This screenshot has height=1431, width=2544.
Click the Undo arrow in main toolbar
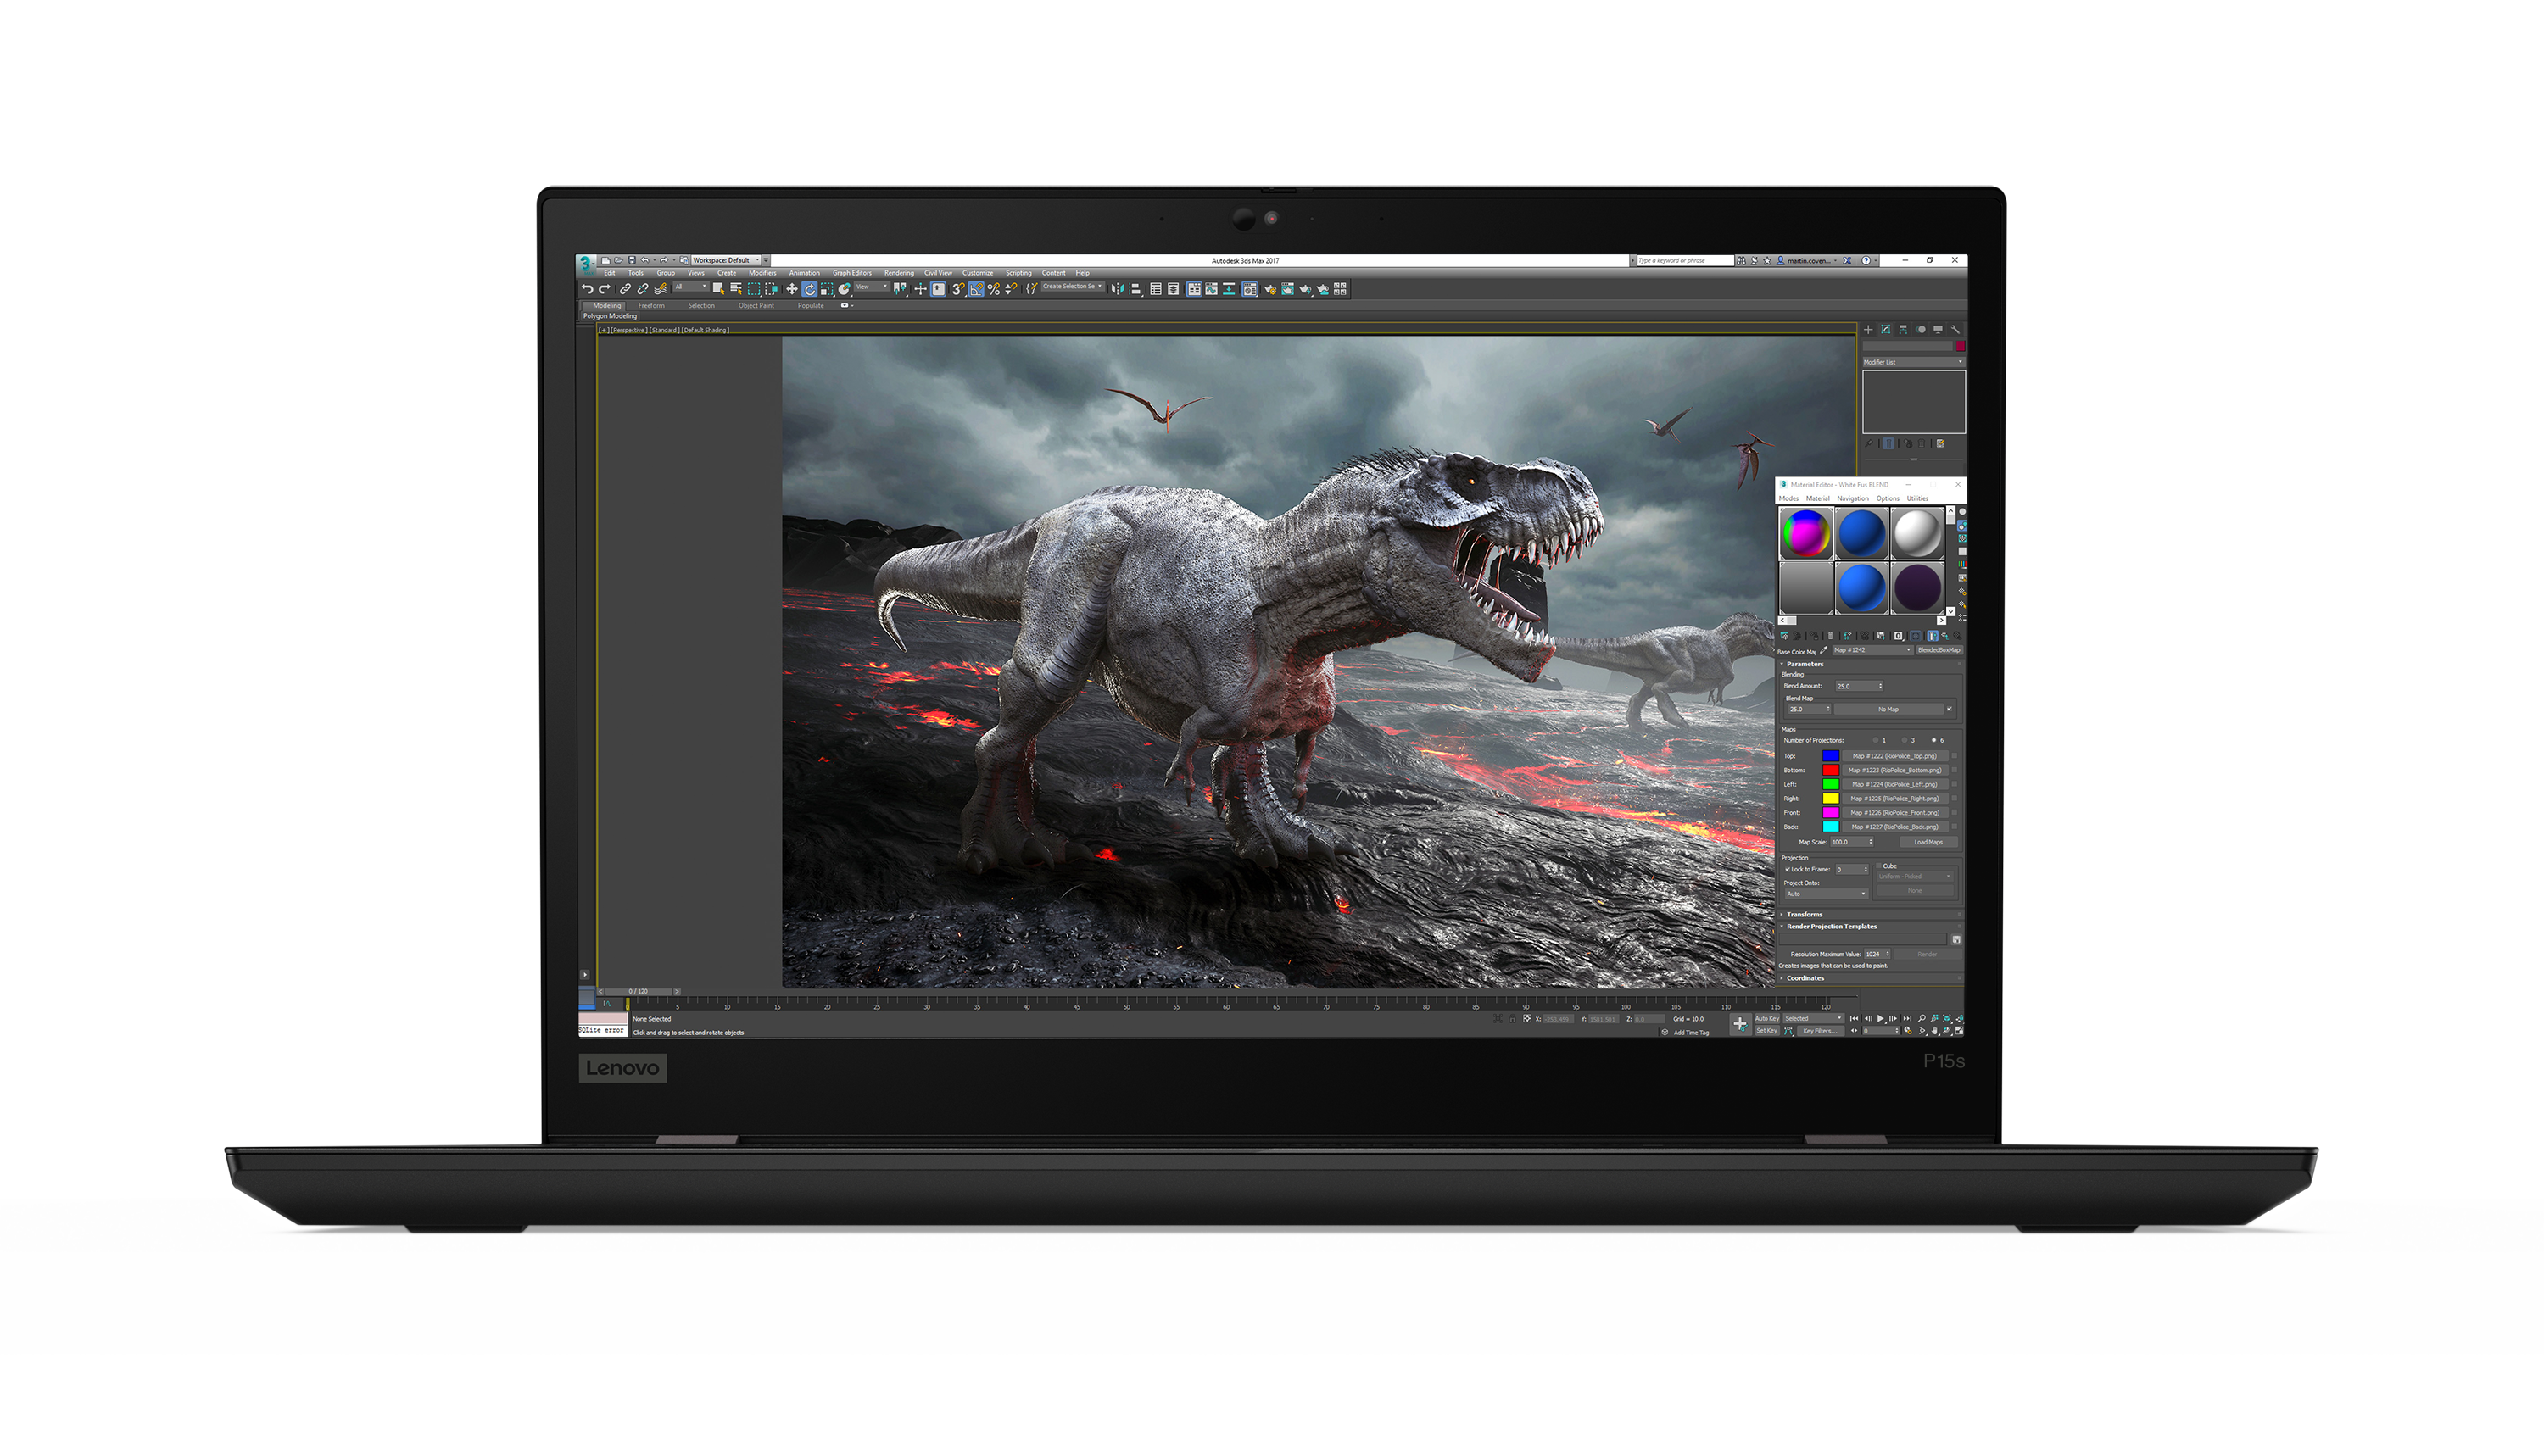[588, 289]
